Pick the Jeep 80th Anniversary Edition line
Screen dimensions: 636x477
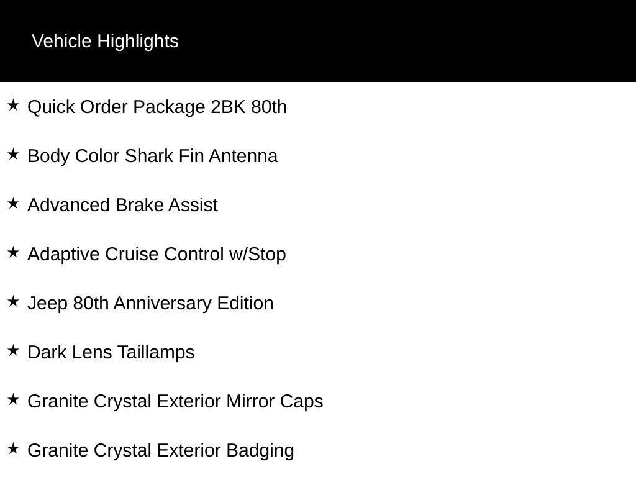[x=150, y=303]
